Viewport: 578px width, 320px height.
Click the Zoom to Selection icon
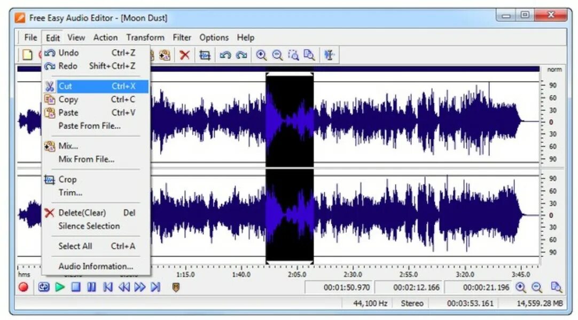tap(293, 55)
